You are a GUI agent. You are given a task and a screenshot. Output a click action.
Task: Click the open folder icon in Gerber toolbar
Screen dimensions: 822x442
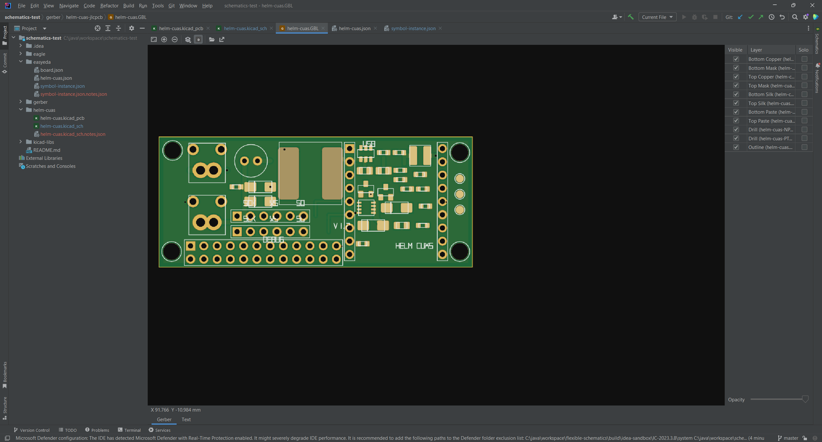coord(212,39)
